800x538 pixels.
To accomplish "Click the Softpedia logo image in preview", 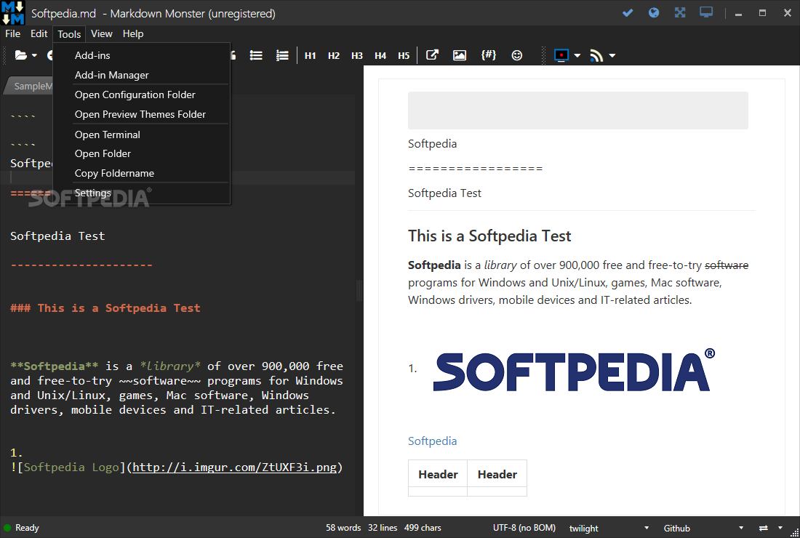I will [573, 371].
